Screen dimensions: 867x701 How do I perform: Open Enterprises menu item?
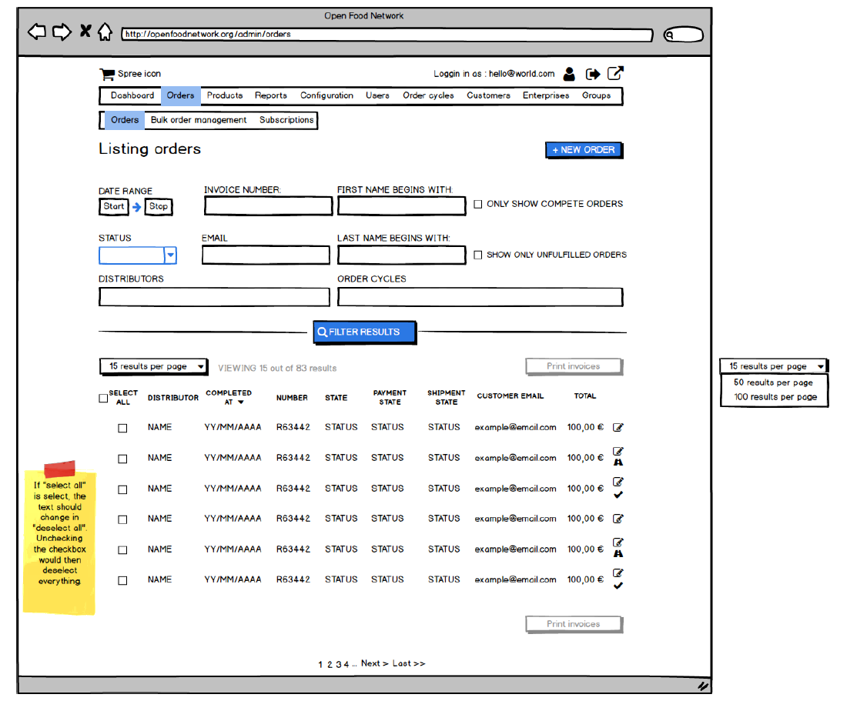(x=546, y=95)
